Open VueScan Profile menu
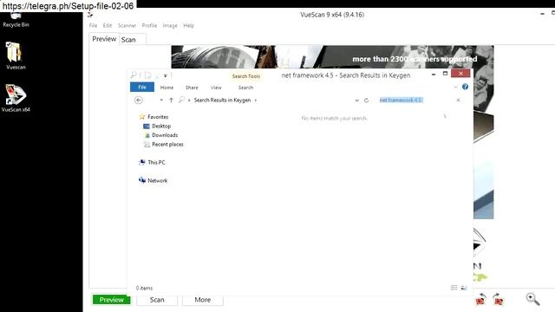This screenshot has width=555, height=312. click(149, 25)
